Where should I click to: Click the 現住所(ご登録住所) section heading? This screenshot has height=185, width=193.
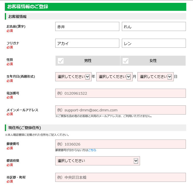pos(96,128)
